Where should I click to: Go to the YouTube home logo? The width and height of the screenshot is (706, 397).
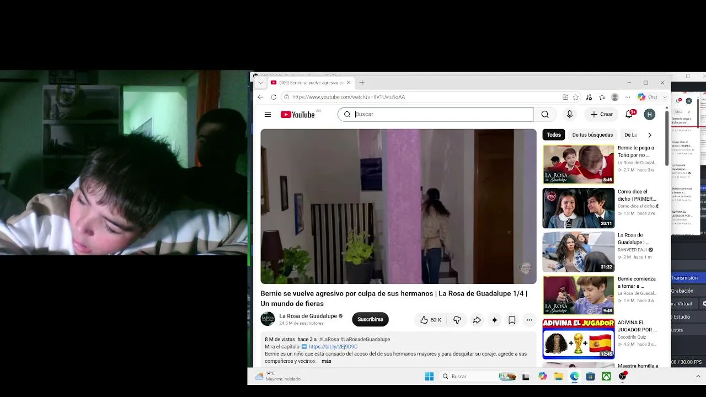pyautogui.click(x=298, y=115)
